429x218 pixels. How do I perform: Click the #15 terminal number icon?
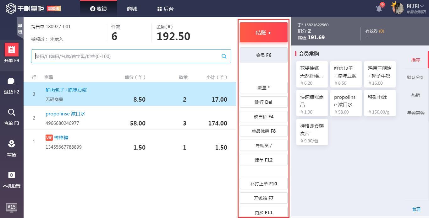click(x=12, y=208)
